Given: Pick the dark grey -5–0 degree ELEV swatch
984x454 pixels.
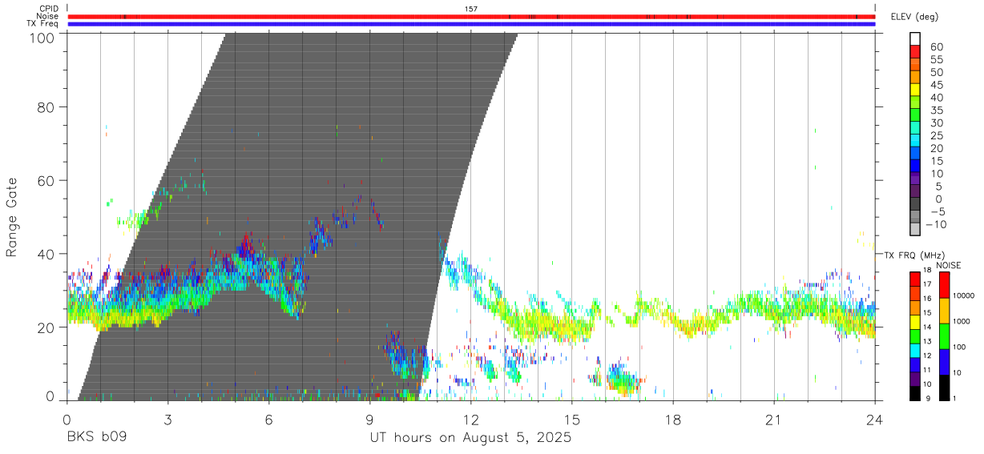Looking at the screenshot, I should (x=915, y=203).
